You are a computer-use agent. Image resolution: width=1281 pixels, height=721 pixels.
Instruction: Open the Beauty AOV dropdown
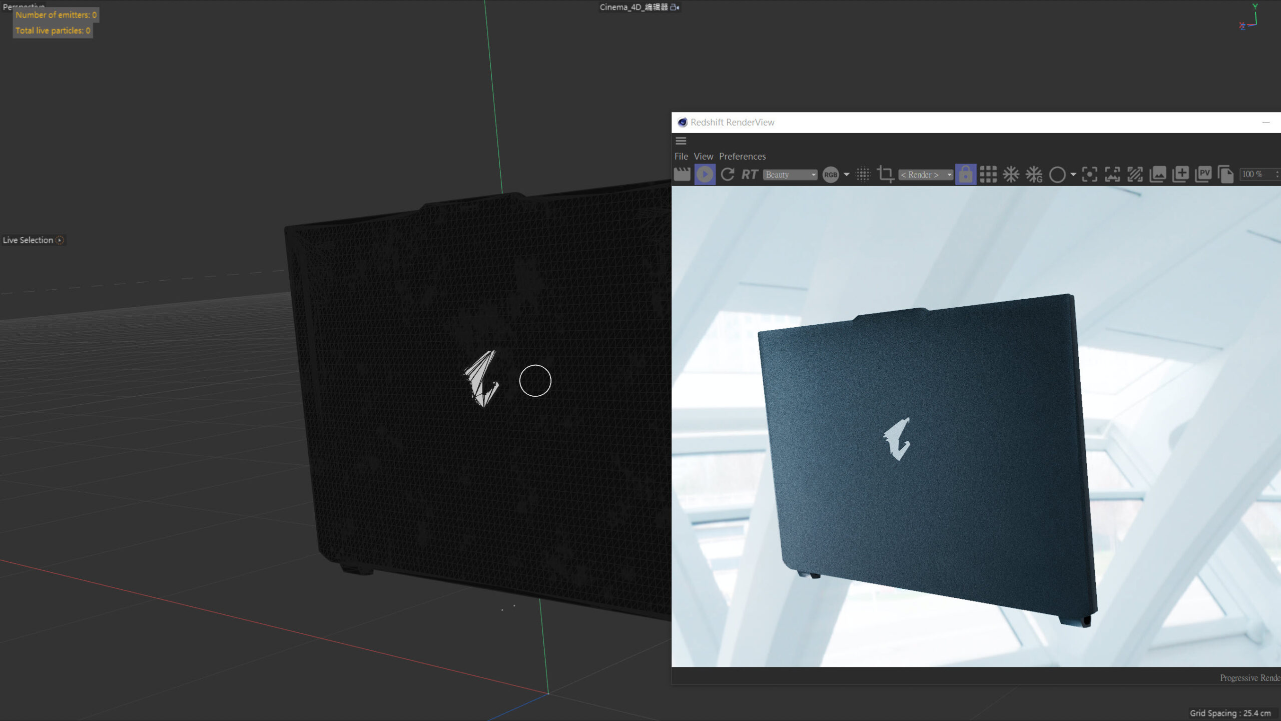(790, 175)
